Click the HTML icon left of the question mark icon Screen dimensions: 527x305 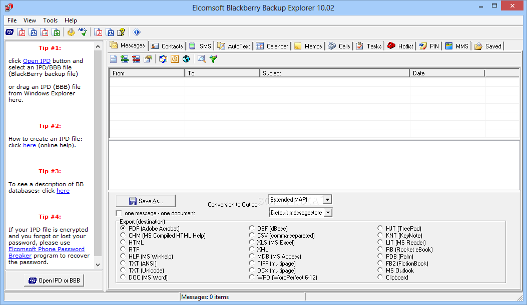tap(110, 32)
